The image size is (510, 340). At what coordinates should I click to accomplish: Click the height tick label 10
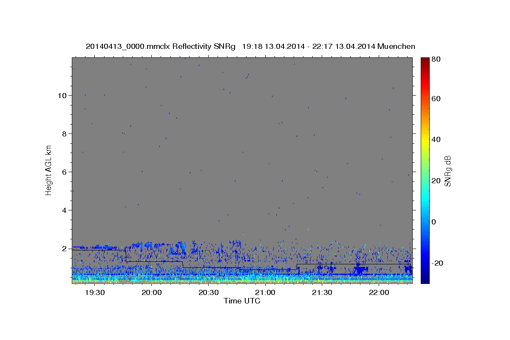pyautogui.click(x=62, y=96)
